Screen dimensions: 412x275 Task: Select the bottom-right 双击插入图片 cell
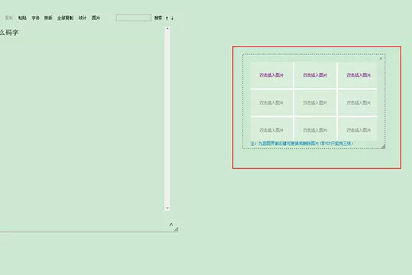click(x=358, y=129)
